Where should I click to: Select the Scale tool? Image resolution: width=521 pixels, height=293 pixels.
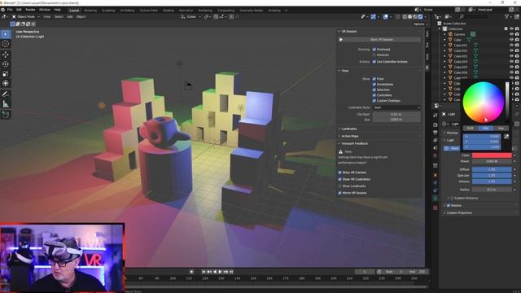pyautogui.click(x=6, y=74)
